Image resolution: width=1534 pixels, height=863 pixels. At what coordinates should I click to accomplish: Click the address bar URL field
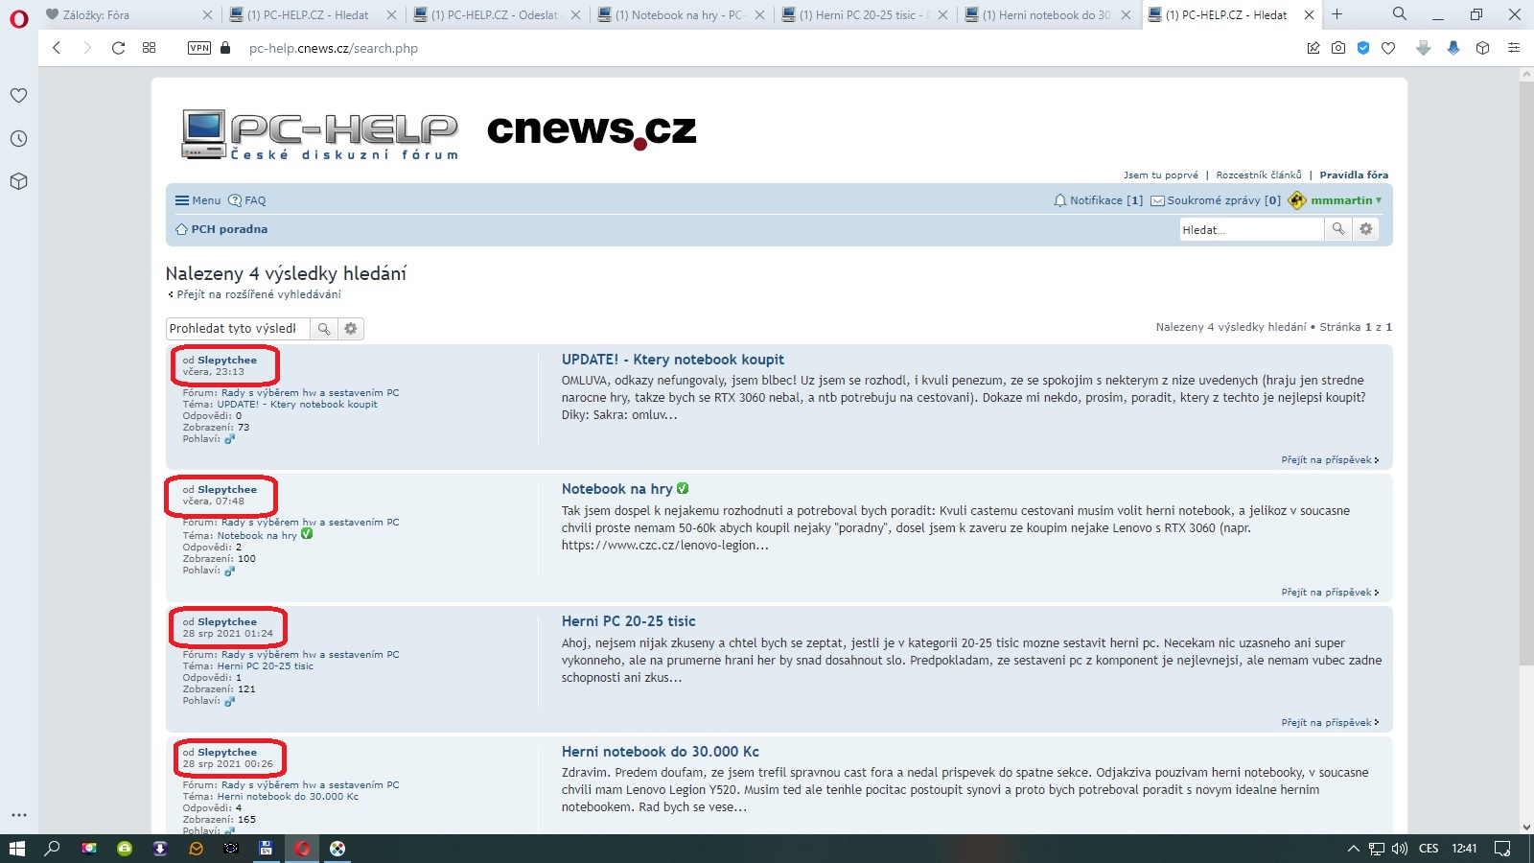[334, 48]
